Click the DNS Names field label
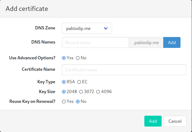 43,42
